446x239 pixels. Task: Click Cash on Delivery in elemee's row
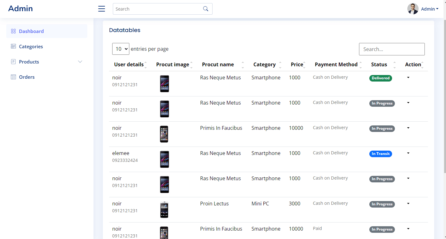(x=330, y=153)
